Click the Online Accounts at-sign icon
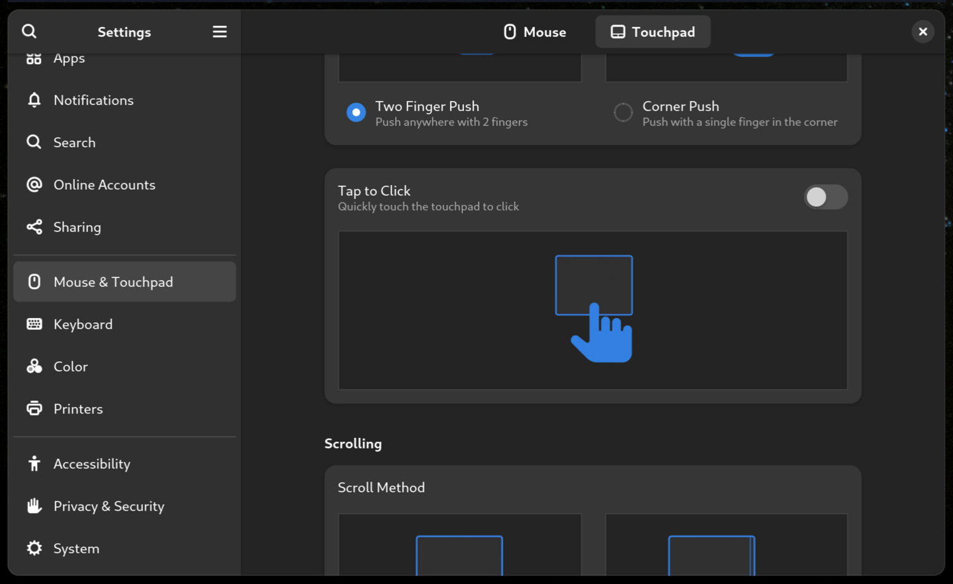This screenshot has height=584, width=953. [34, 185]
